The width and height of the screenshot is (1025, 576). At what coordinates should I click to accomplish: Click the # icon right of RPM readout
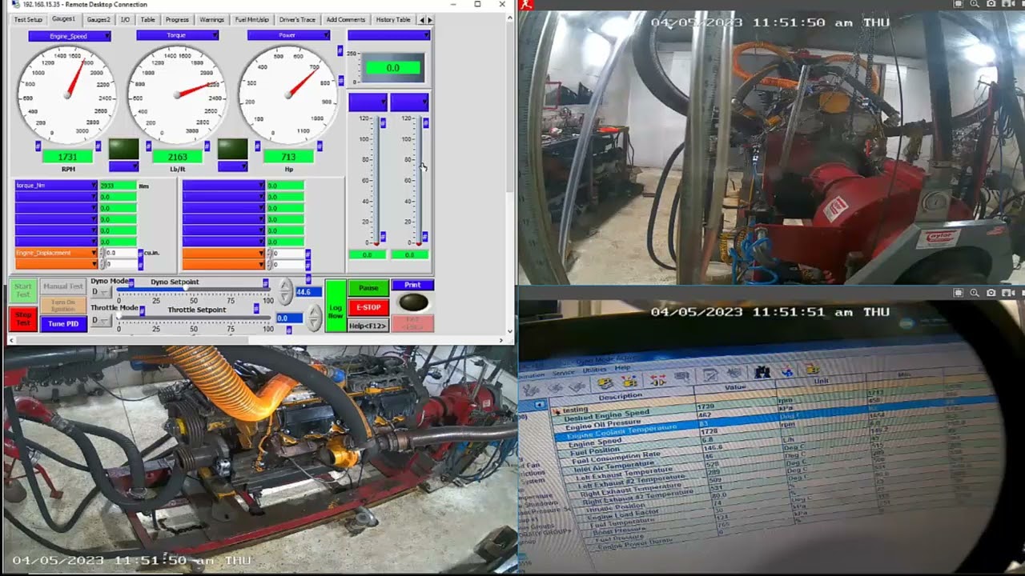(98, 146)
